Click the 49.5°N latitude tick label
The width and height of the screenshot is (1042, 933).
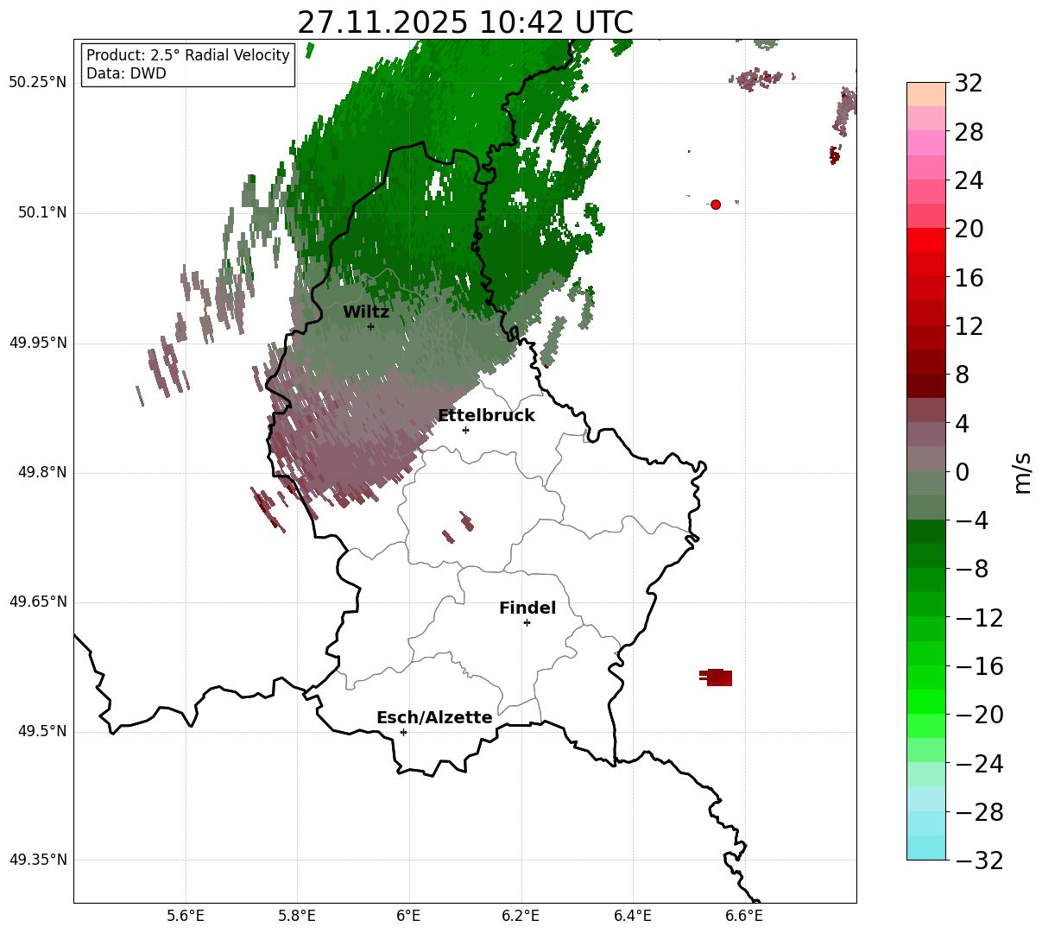click(x=42, y=731)
